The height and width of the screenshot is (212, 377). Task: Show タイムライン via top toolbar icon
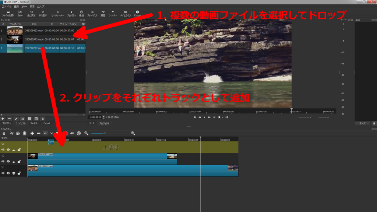[x=126, y=14]
